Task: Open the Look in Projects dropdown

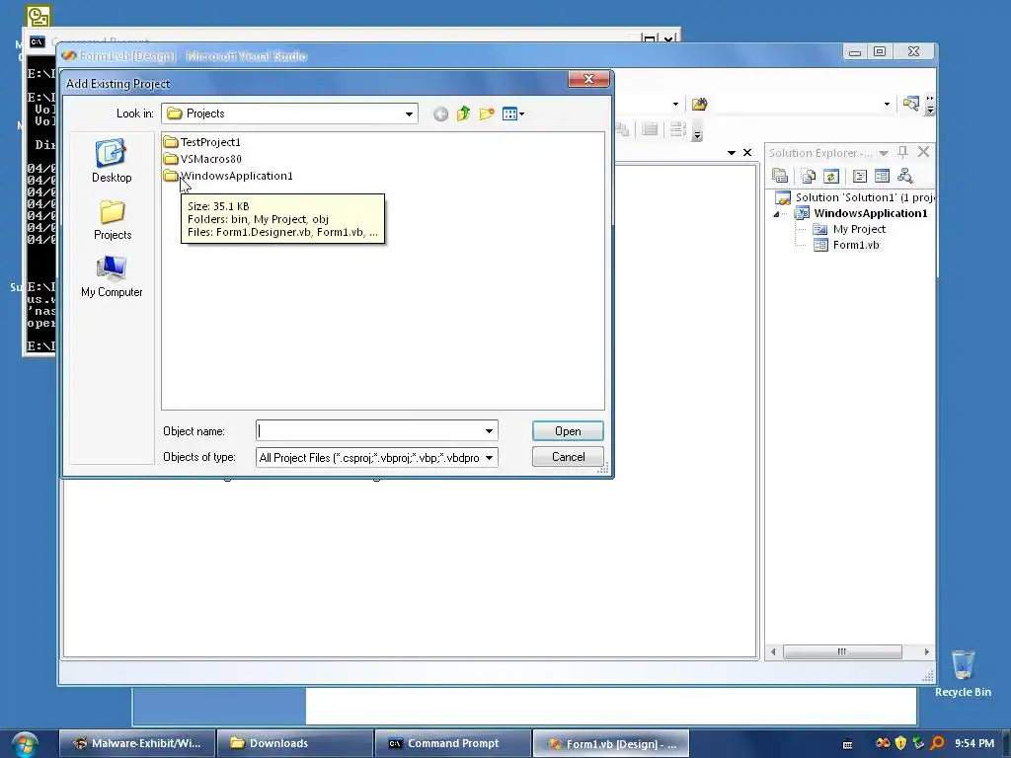Action: (409, 114)
